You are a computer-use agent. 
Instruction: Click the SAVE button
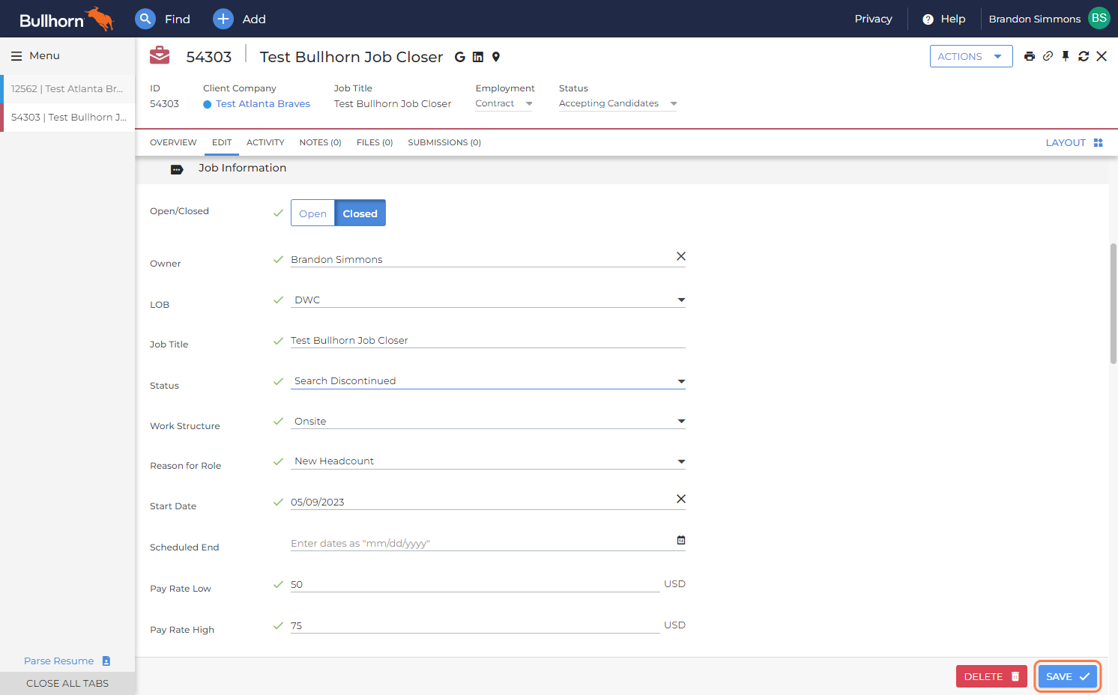click(1068, 676)
